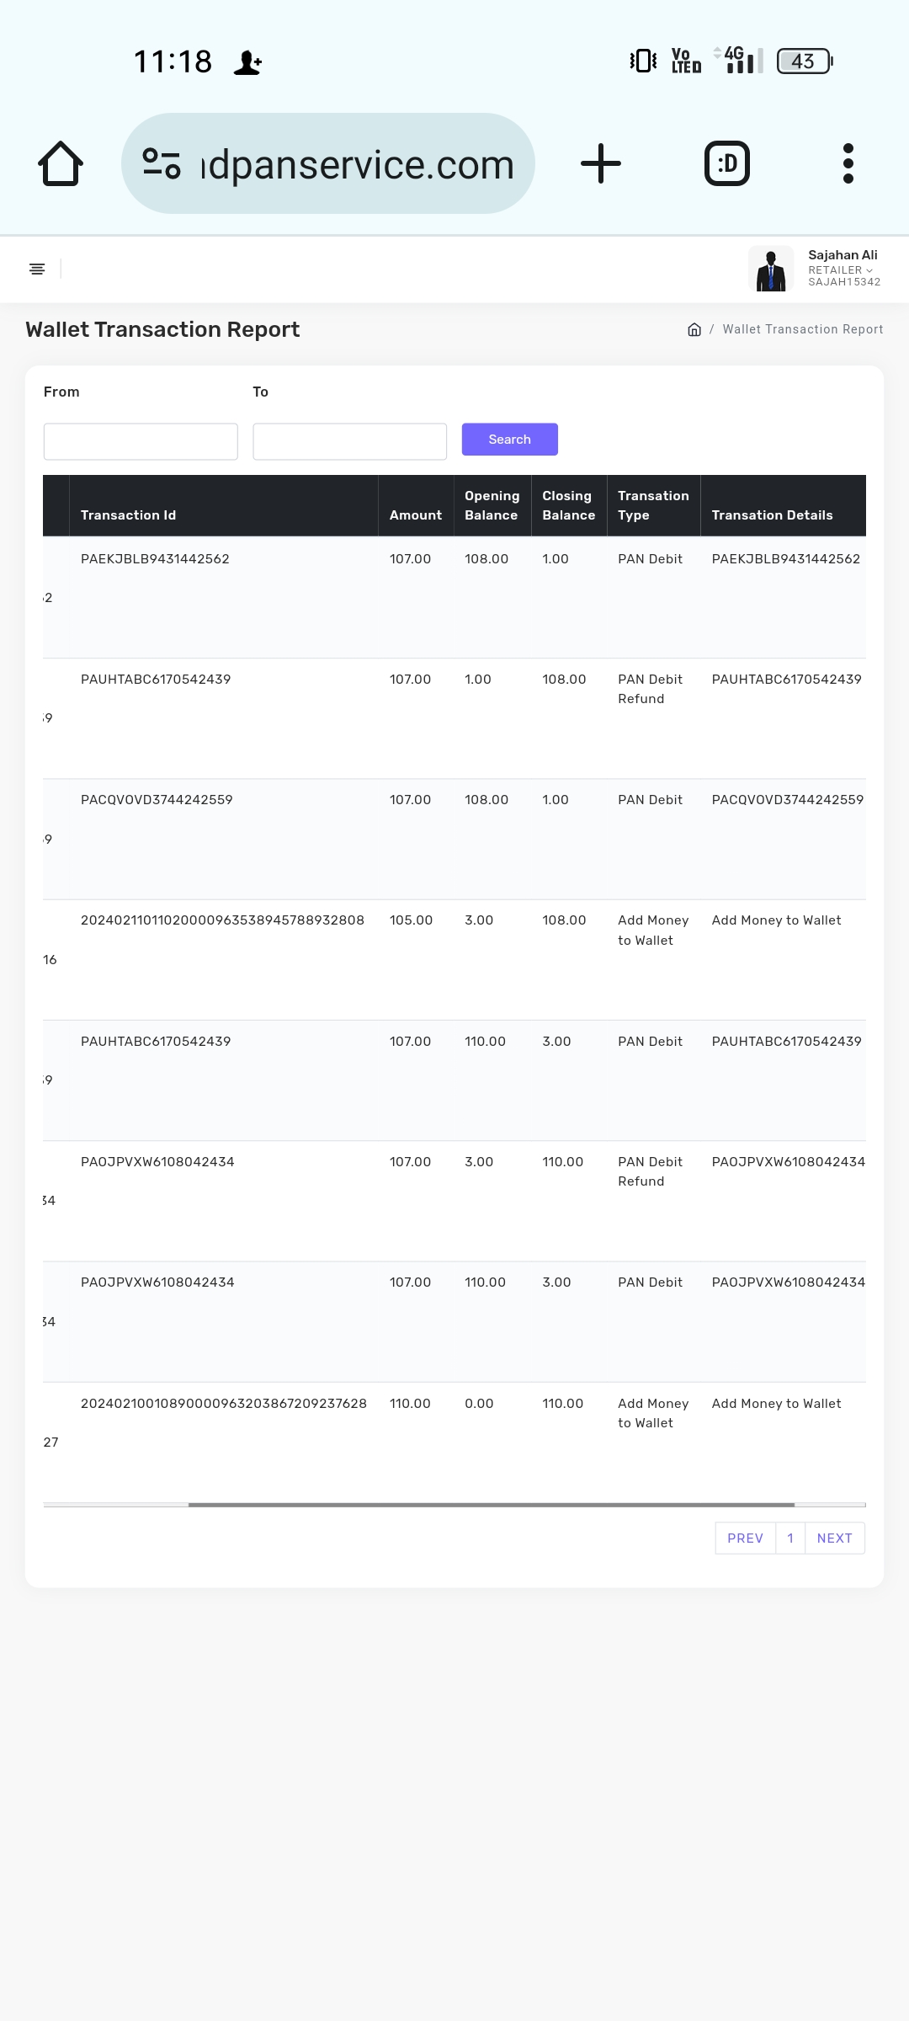The width and height of the screenshot is (909, 2021).
Task: Tap the browser home icon
Action: pyautogui.click(x=61, y=163)
